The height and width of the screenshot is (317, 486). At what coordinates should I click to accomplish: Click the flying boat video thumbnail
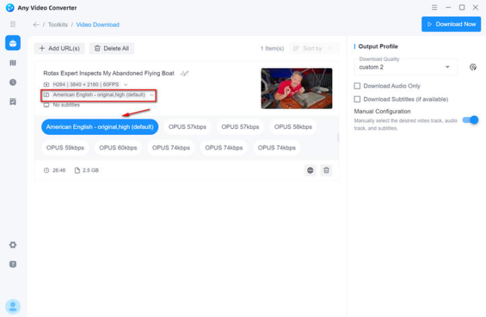[x=296, y=88]
